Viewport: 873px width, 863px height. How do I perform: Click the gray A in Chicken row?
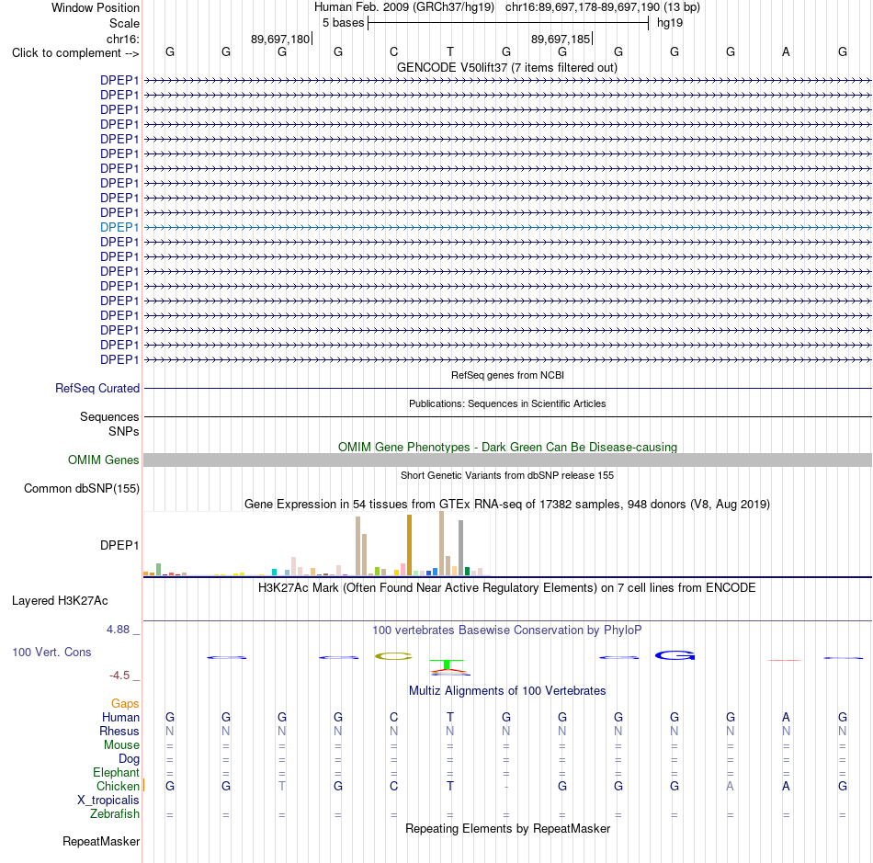(730, 786)
